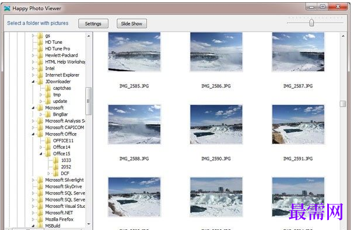Click the Microsoft.NET folder icon
Screen dimensions: 354x230
tap(40, 212)
